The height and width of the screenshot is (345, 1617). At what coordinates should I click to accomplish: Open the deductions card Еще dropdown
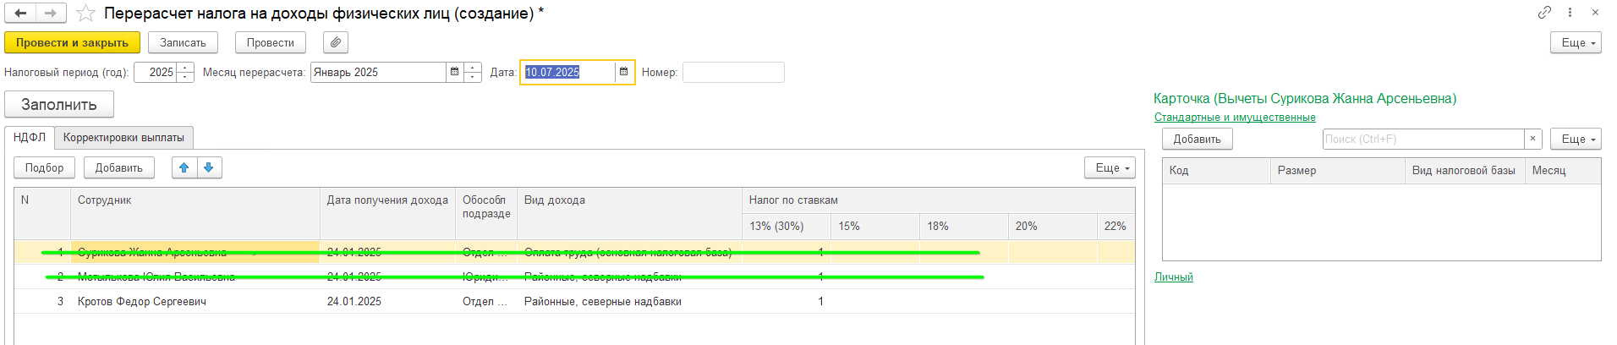click(x=1576, y=139)
